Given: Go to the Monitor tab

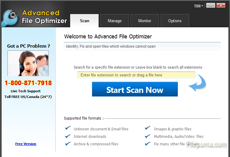Looking at the screenshot, I should click(x=145, y=21).
